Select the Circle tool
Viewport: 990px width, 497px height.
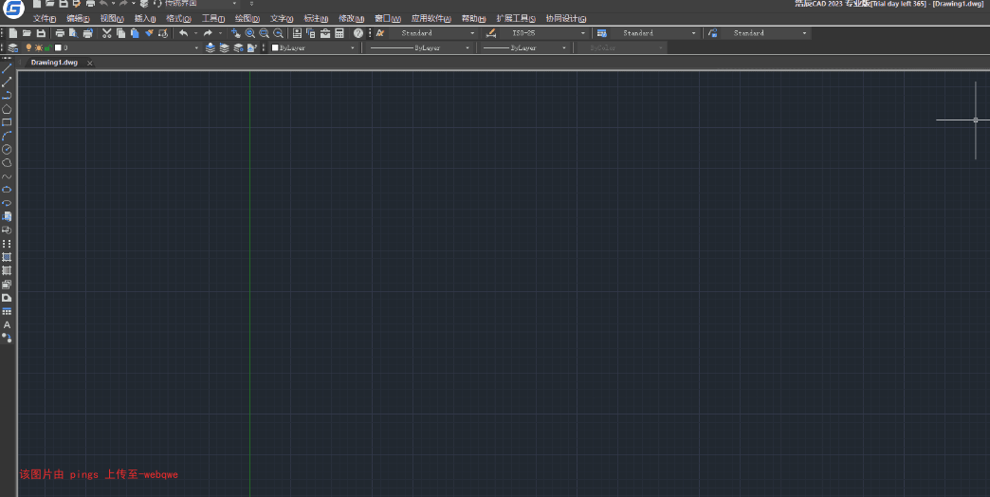coord(7,150)
